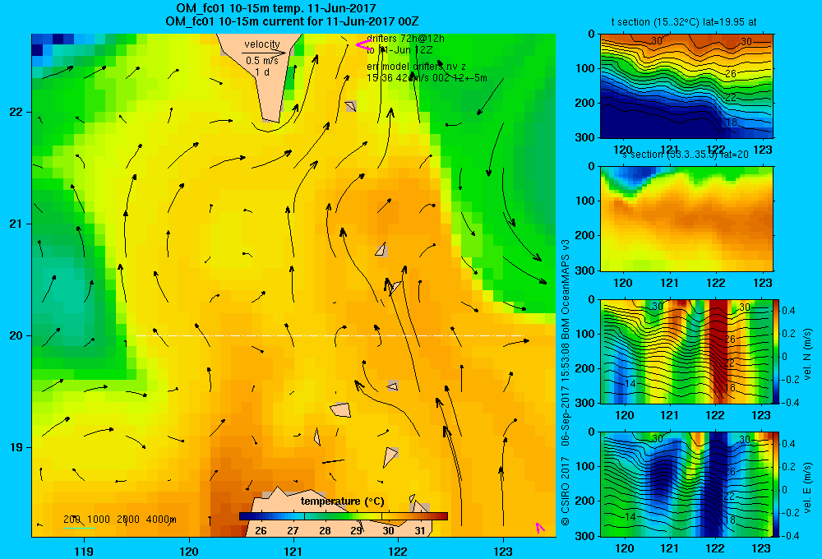Click the -0.4 tick on the vel. E color bar
Screen dimensions: 822x559
coord(790,535)
